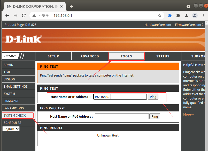Bookmark this page with the star icon

click(160, 16)
